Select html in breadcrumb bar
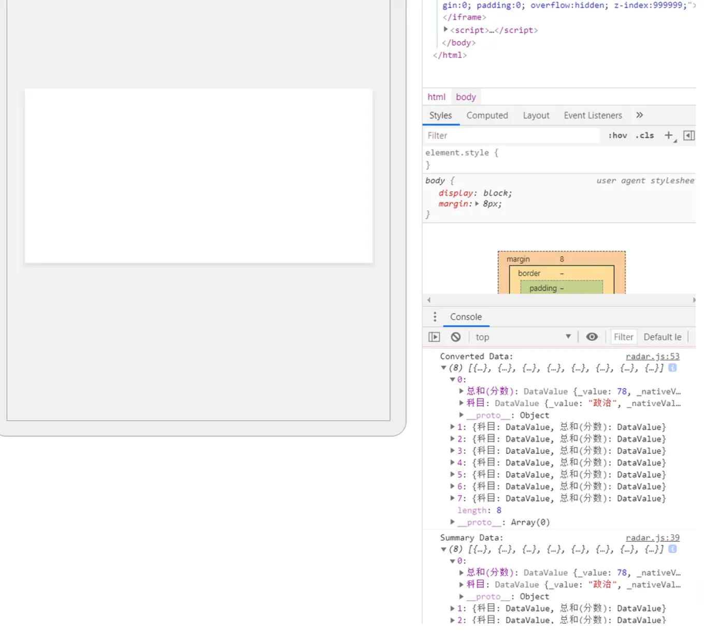Screen dimensions: 704x634 point(436,97)
